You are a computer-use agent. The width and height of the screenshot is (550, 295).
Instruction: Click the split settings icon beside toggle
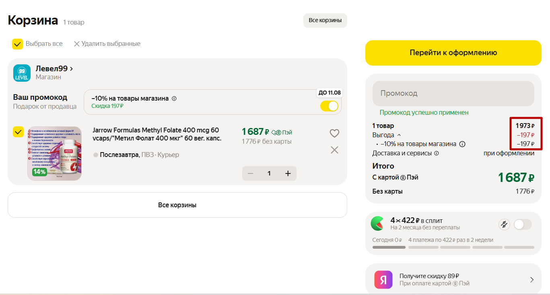point(504,225)
